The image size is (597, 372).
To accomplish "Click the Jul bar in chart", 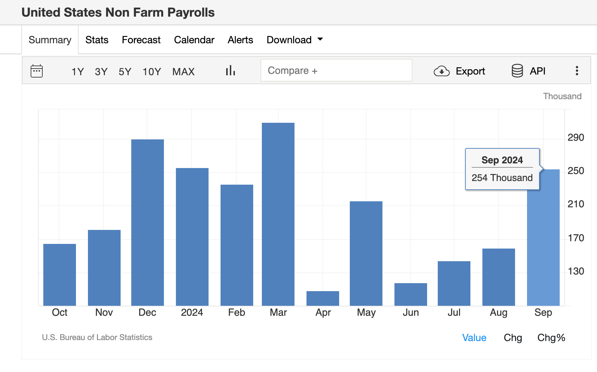I will click(454, 283).
